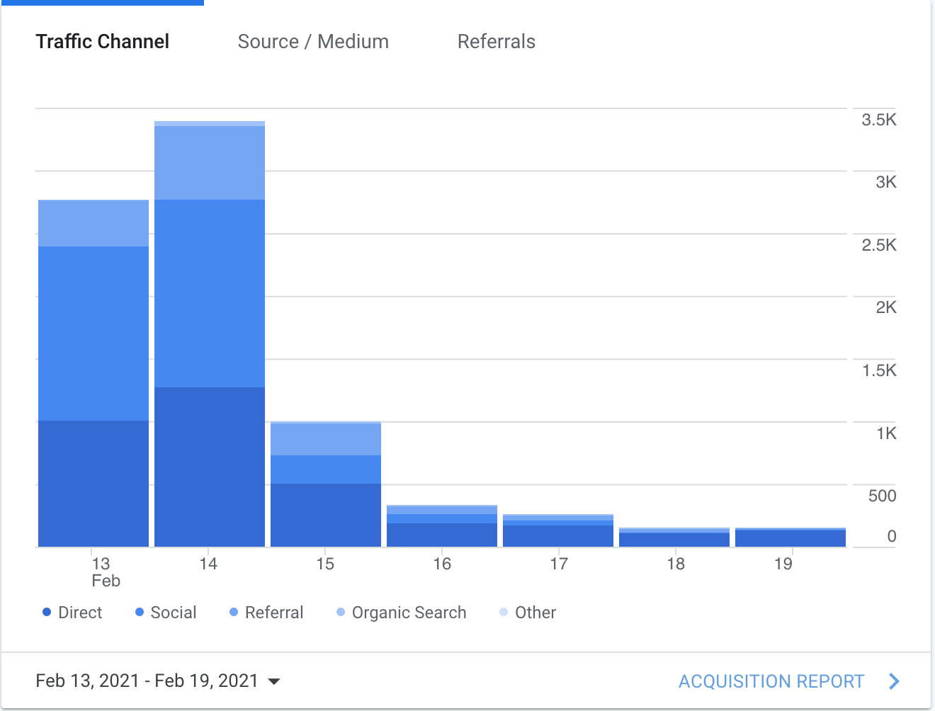
Task: Click the Social legend dot
Action: coord(140,612)
